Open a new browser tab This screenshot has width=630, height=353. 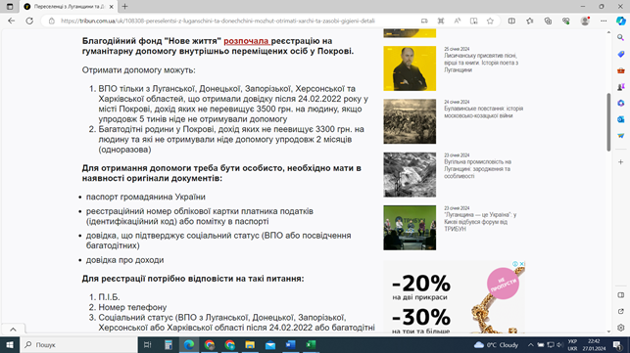click(125, 7)
